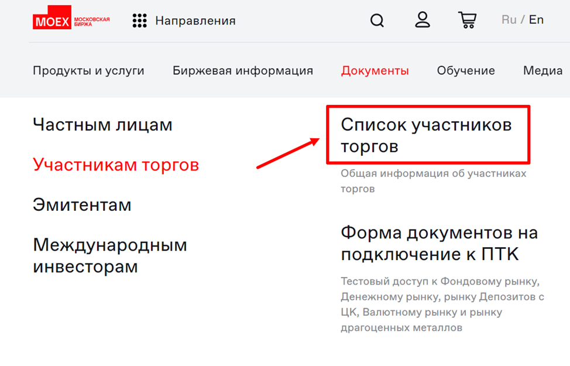This screenshot has width=570, height=366.
Task: Open the Медиа menu
Action: click(542, 71)
